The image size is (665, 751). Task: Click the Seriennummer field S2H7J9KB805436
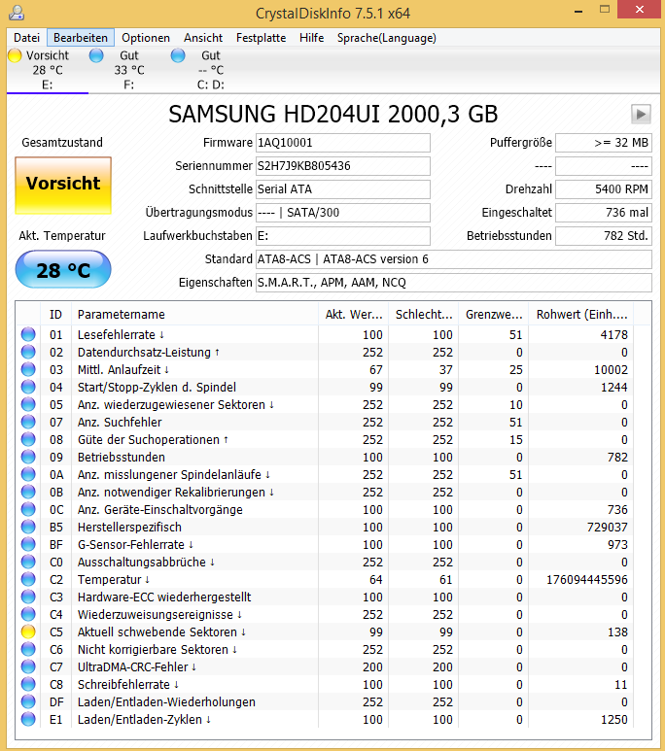(343, 166)
